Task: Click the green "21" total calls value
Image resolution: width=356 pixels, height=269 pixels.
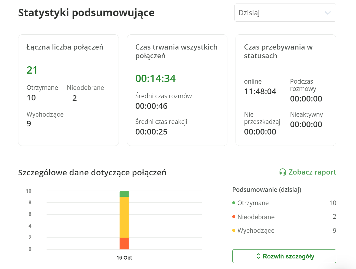Action: click(x=32, y=70)
